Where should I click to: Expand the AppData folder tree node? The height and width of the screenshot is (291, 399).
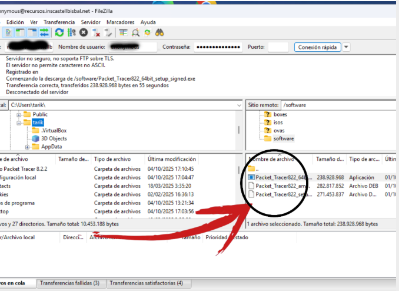pyautogui.click(x=27, y=147)
